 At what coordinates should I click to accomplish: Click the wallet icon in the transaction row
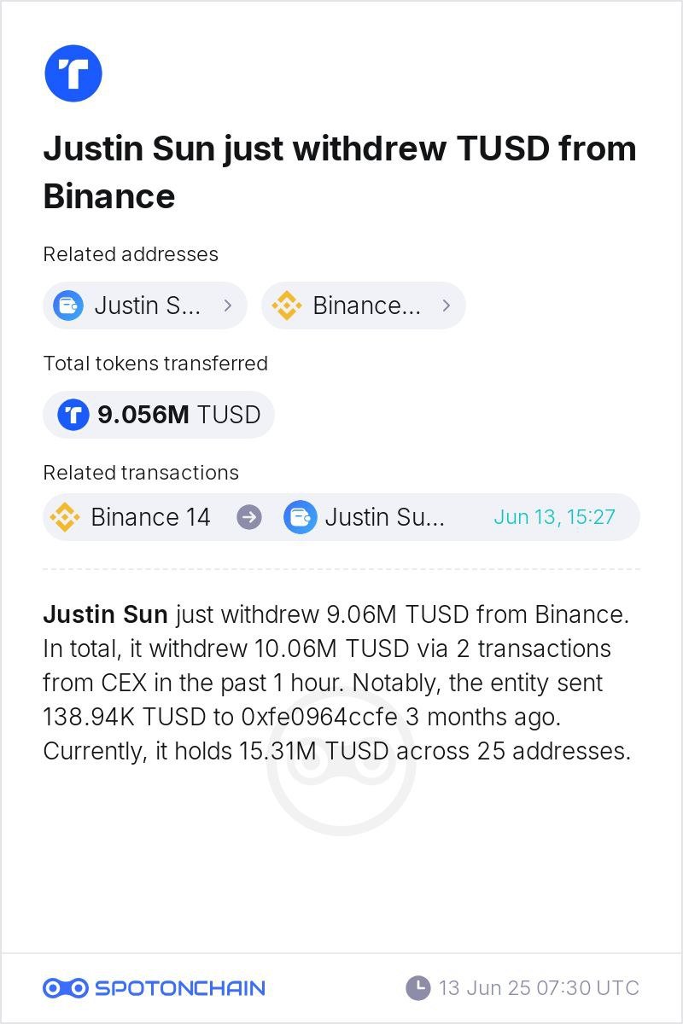coord(300,517)
